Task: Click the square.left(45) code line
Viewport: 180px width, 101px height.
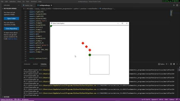Action: pyautogui.click(x=36, y=27)
